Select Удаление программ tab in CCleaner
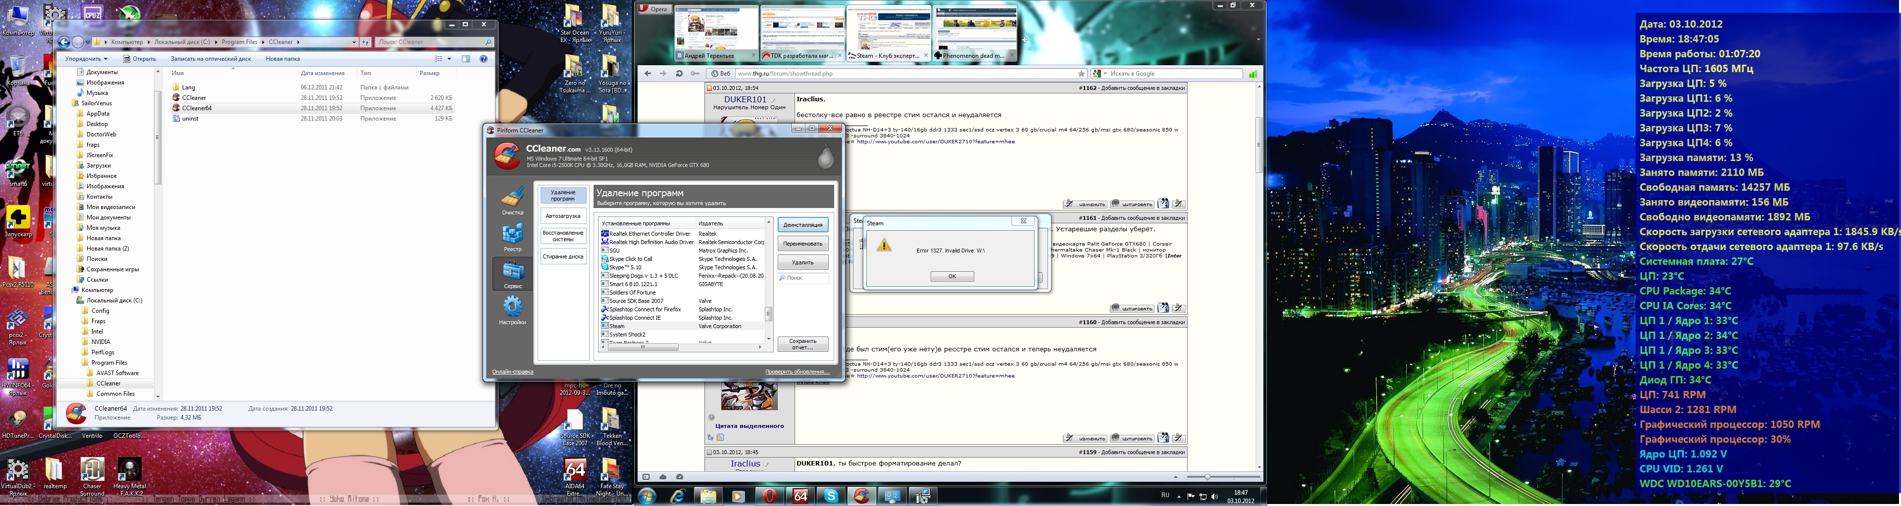1901x506 pixels. point(563,195)
